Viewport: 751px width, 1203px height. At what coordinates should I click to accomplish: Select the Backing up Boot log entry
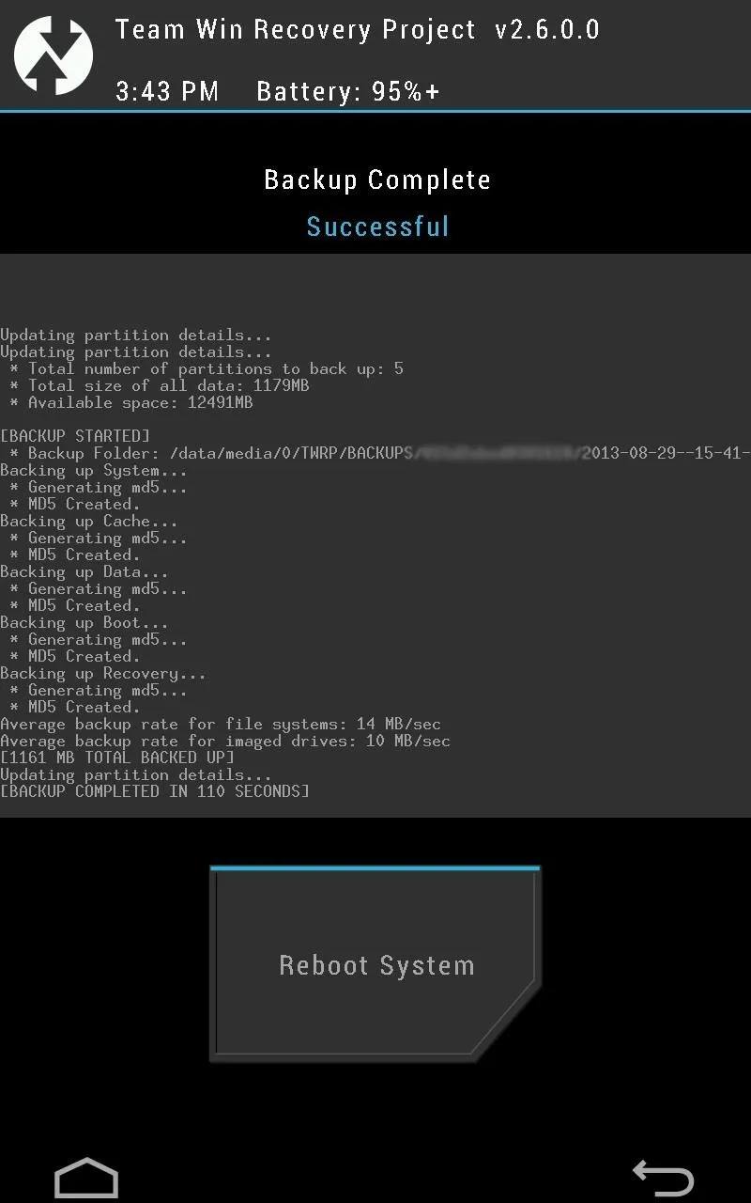(x=84, y=622)
